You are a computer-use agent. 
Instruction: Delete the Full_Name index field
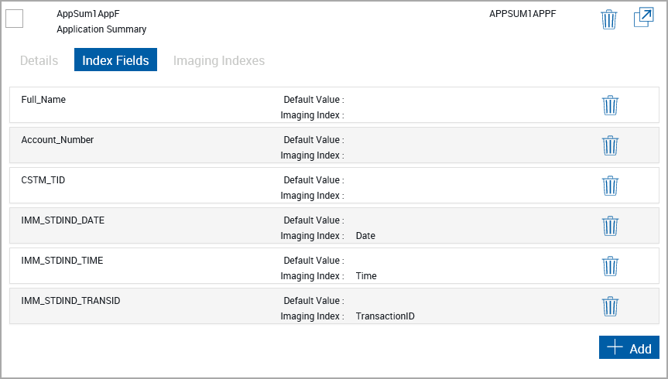pyautogui.click(x=611, y=105)
